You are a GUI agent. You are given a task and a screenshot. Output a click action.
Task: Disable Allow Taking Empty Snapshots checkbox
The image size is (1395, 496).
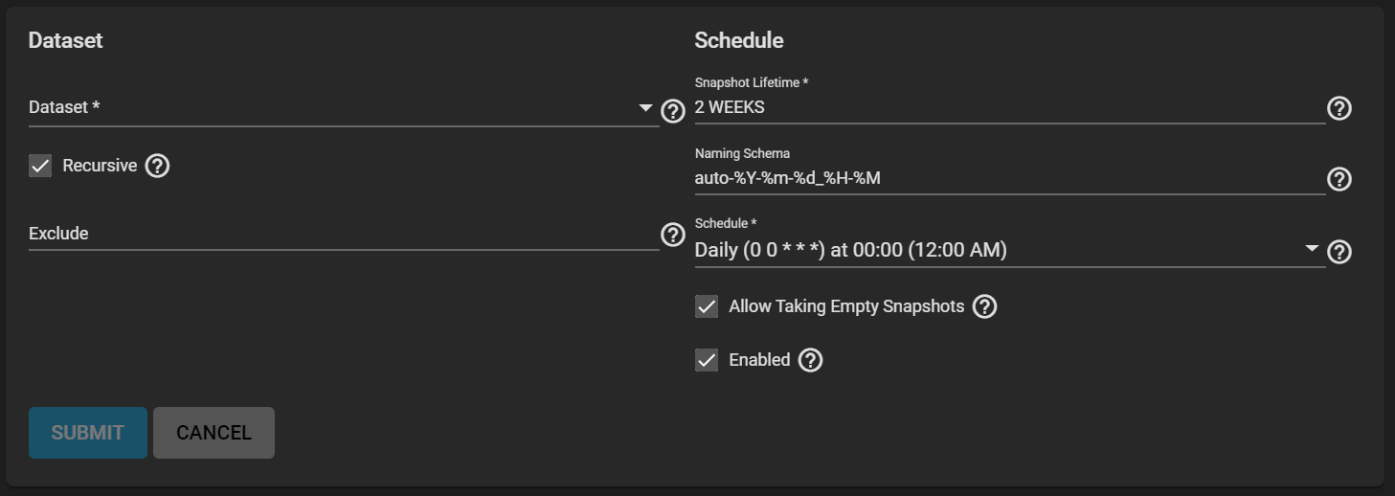coord(707,306)
